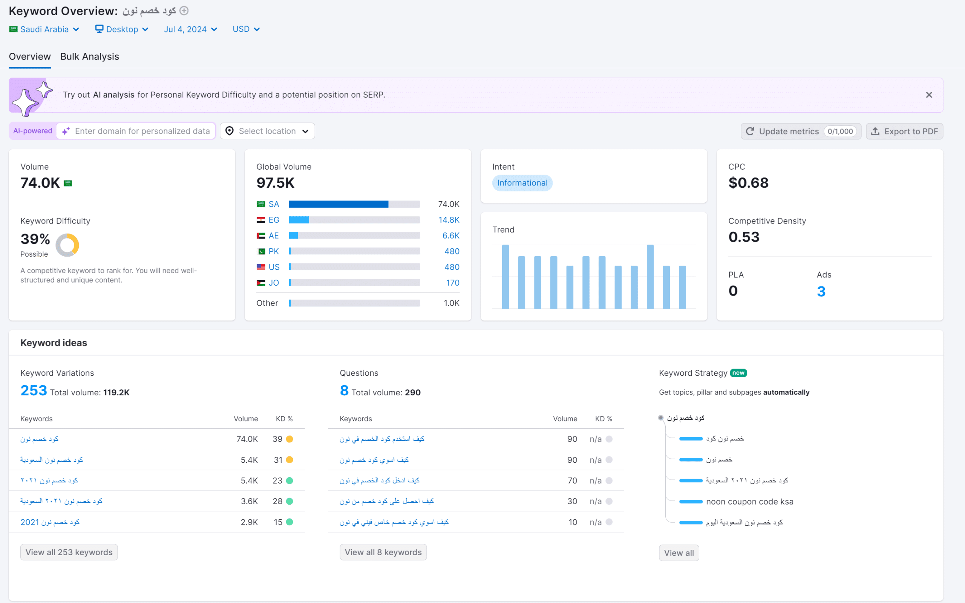Click the Ads count 3 link
Viewport: 965px width, 603px height.
point(821,291)
